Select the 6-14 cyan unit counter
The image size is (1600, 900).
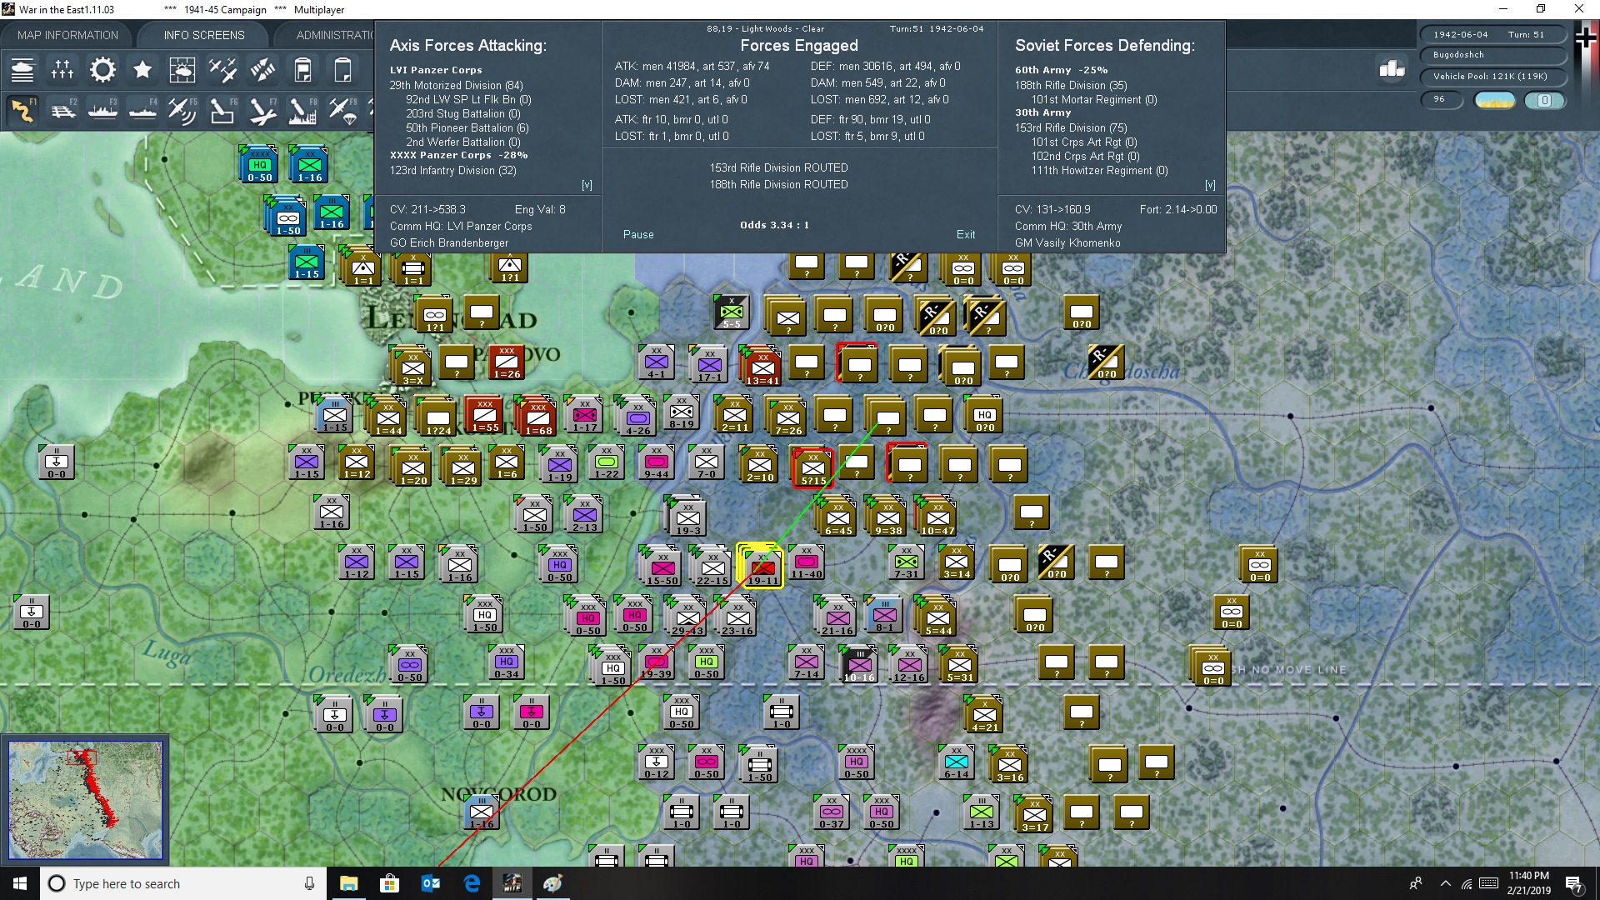pos(957,763)
